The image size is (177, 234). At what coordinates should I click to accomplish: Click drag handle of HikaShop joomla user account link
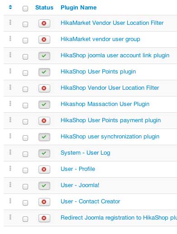(x=10, y=55)
